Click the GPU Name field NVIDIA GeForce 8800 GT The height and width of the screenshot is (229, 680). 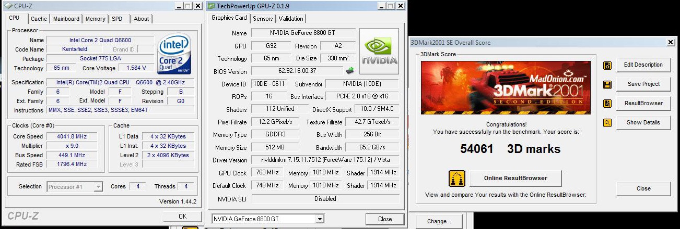(x=303, y=33)
